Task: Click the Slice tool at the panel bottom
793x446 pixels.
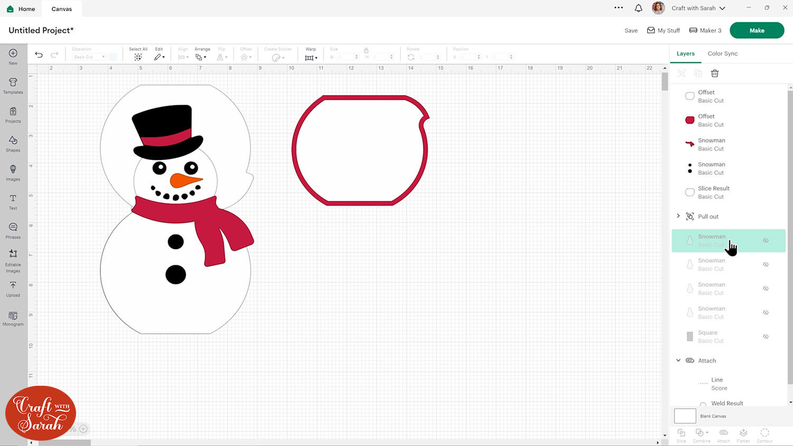Action: click(x=681, y=435)
